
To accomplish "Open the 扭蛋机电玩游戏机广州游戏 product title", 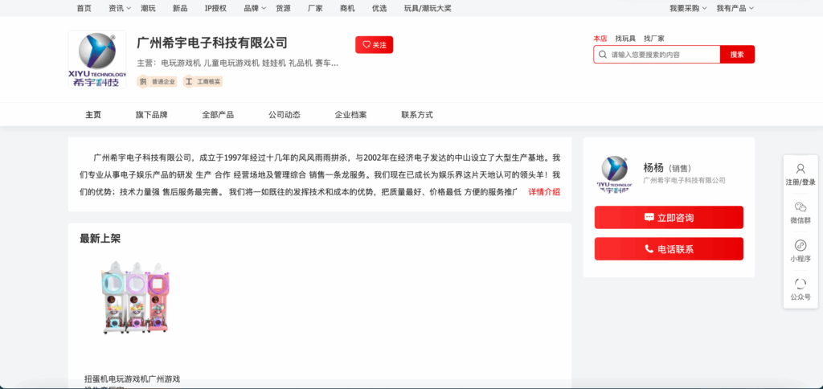I will 133,379.
